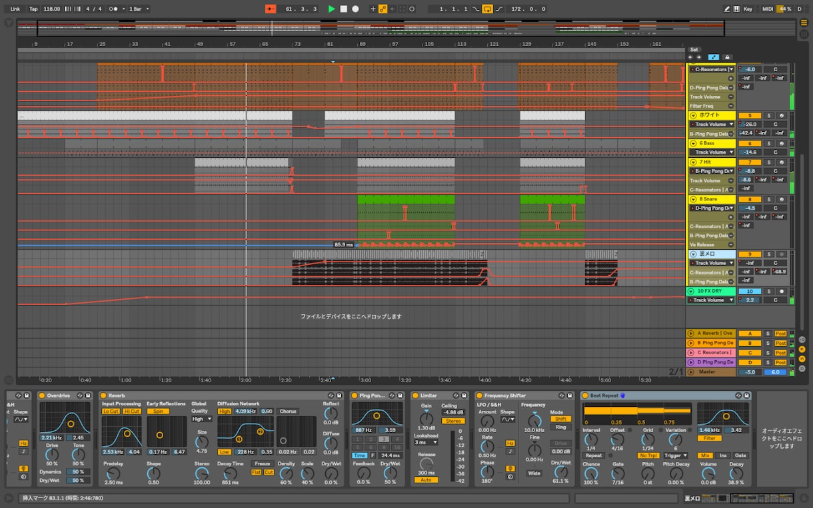The image size is (813, 508).
Task: Toggle Post on D Ping Pong return
Action: click(780, 362)
